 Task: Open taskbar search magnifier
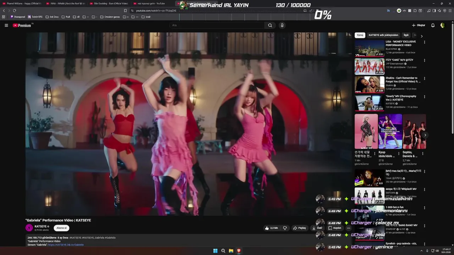[223, 251]
